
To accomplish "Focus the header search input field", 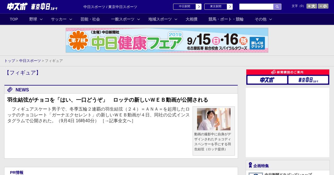I will click(256, 7).
